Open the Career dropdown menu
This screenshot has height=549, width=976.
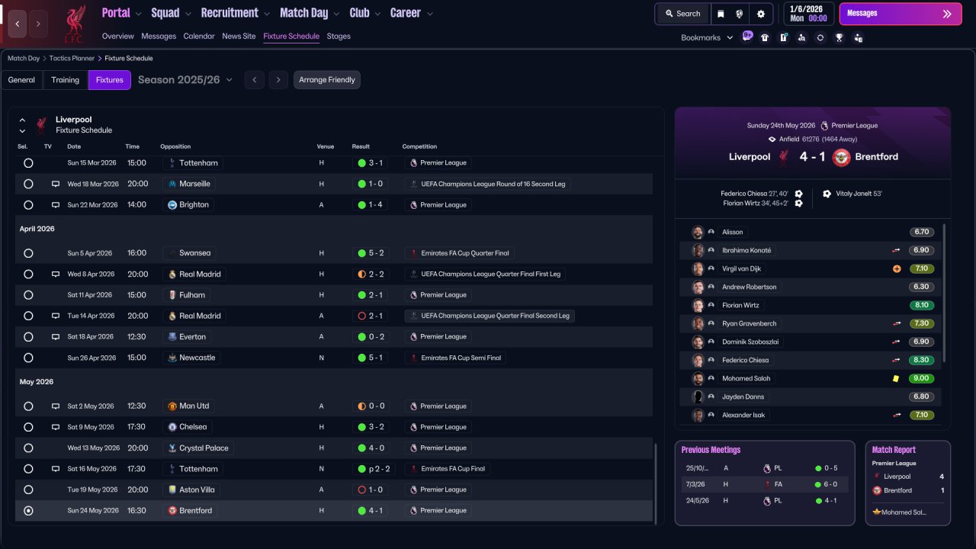click(x=412, y=13)
